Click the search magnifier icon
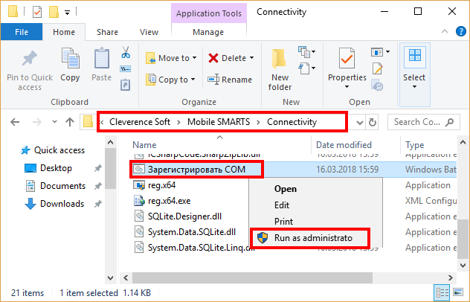 (x=450, y=122)
